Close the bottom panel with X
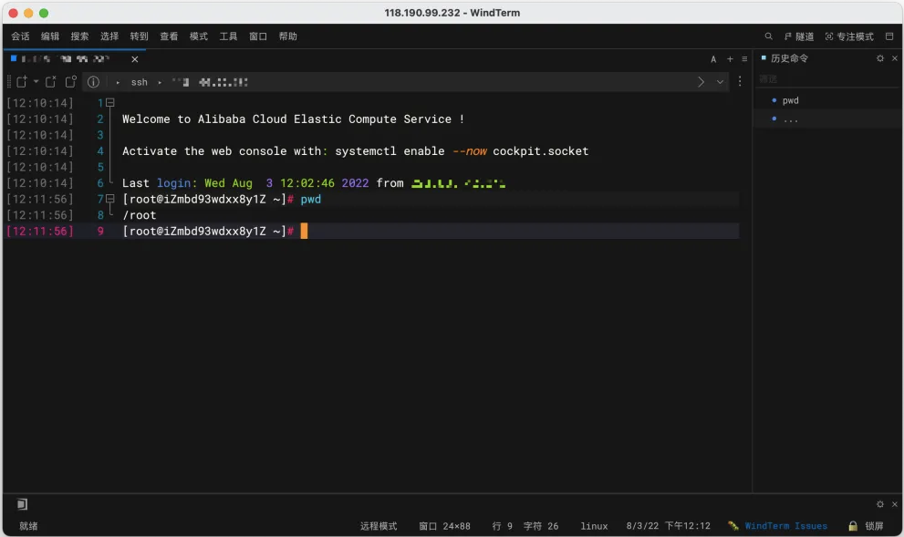Image resolution: width=904 pixels, height=537 pixels. [x=895, y=504]
